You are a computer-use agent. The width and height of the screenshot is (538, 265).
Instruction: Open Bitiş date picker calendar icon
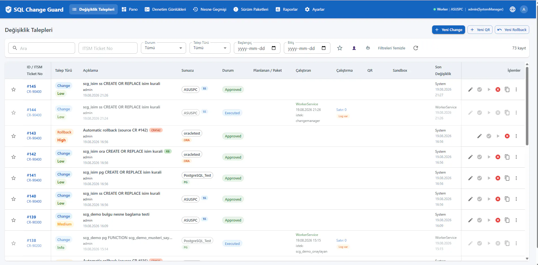pos(324,48)
